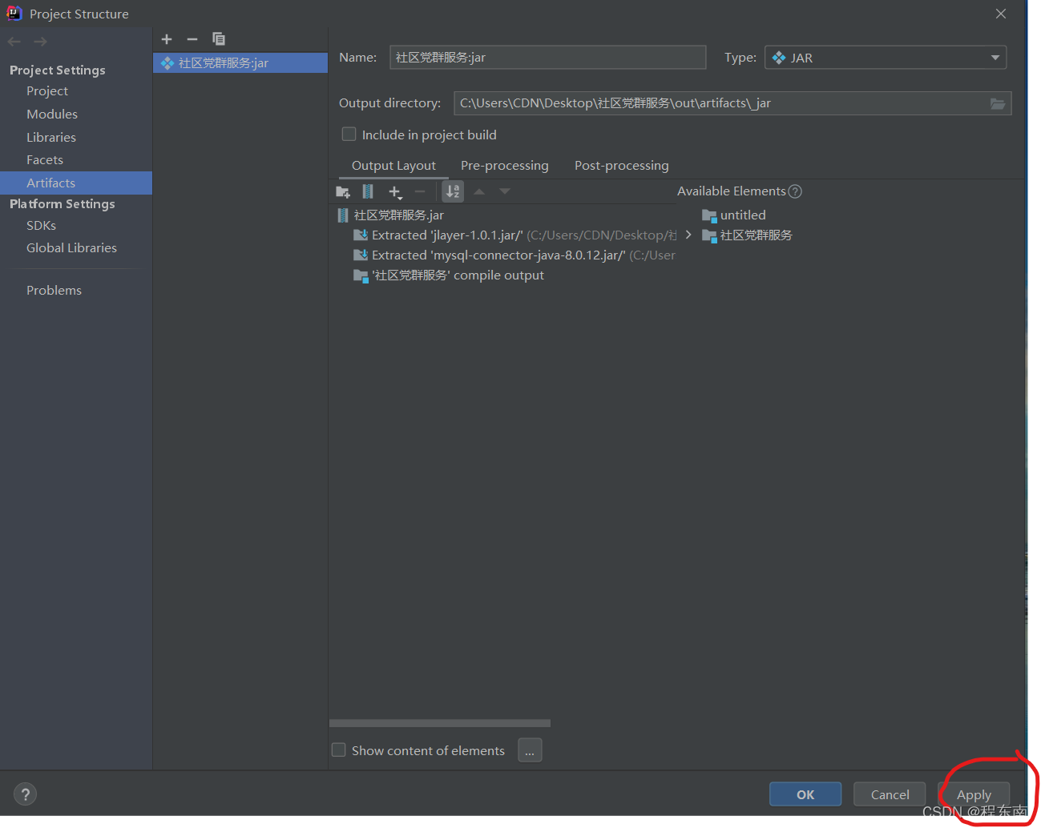The image size is (1041, 828).
Task: Open Project settings in sidebar
Action: [47, 91]
